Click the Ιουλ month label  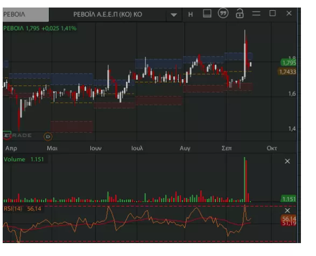[x=137, y=148]
